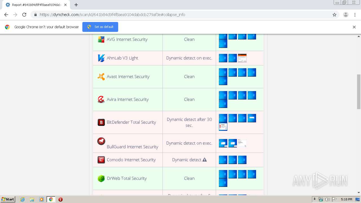This screenshot has width=361, height=203.
Task: Click AVG Internet Security name text
Action: [x=127, y=39]
